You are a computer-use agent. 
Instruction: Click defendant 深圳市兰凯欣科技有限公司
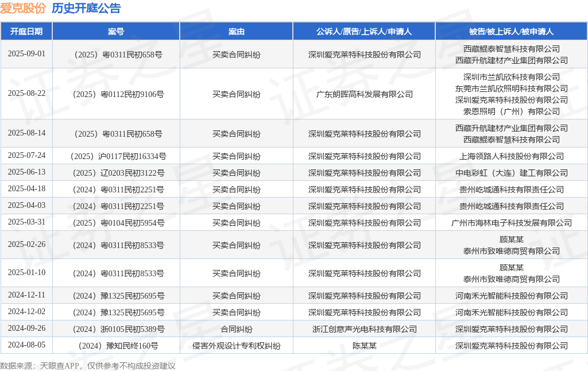pos(512,77)
